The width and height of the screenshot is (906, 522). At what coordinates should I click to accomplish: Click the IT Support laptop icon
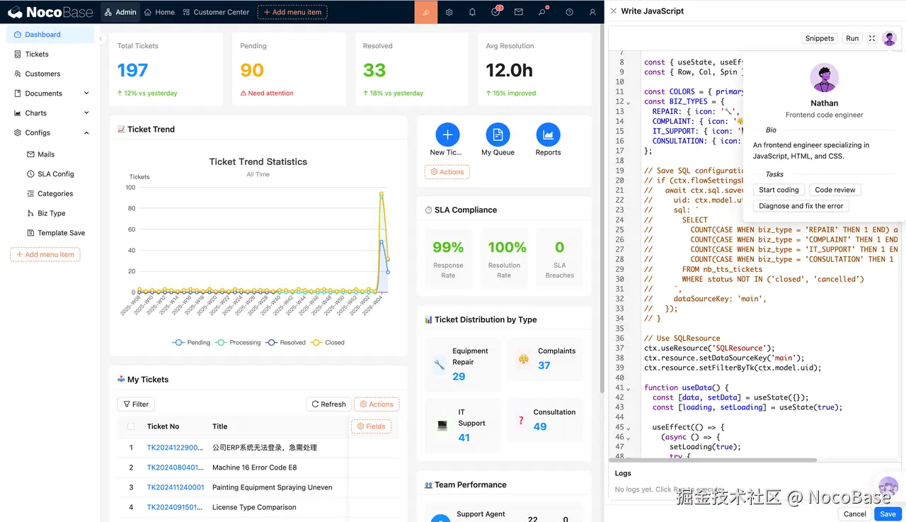coord(442,426)
